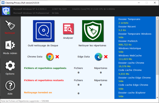Click the green Nettoyer les répertoires shield
Image resolution: width=159 pixels, height=103 pixels.
[92, 31]
